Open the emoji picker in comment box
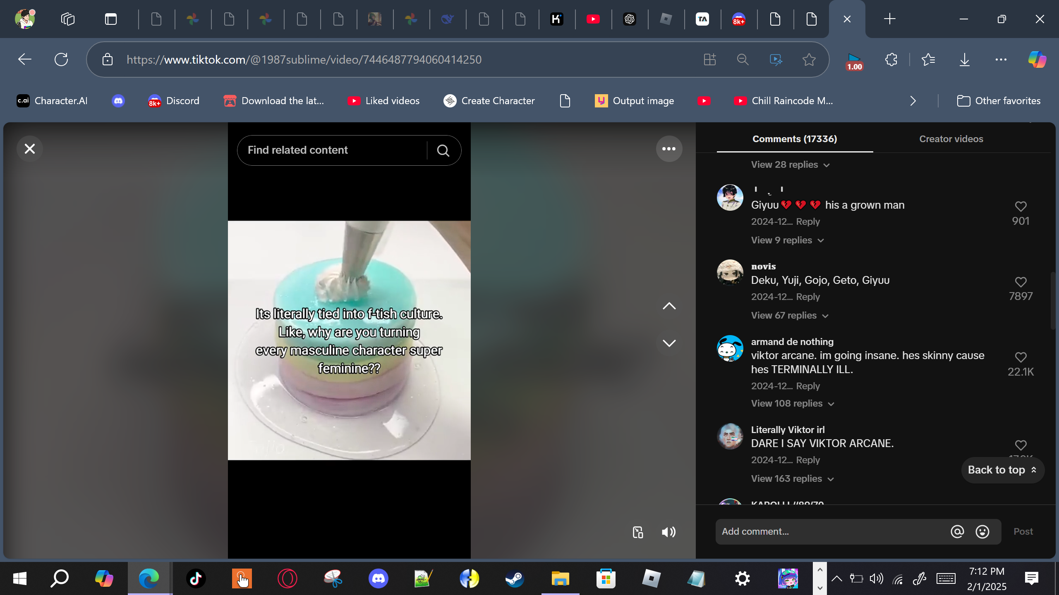The image size is (1059, 595). [982, 532]
